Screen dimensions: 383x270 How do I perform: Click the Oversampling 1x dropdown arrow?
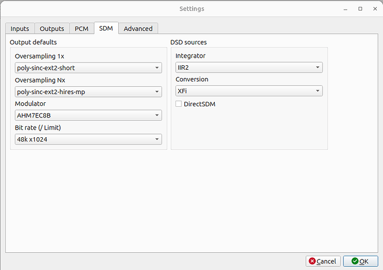pyautogui.click(x=157, y=67)
